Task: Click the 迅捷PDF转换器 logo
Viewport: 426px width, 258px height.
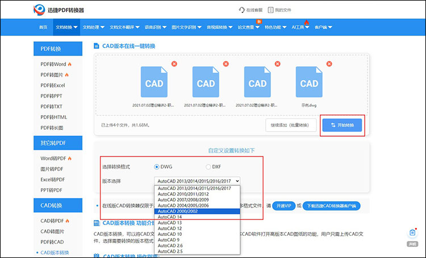Action: (59, 10)
